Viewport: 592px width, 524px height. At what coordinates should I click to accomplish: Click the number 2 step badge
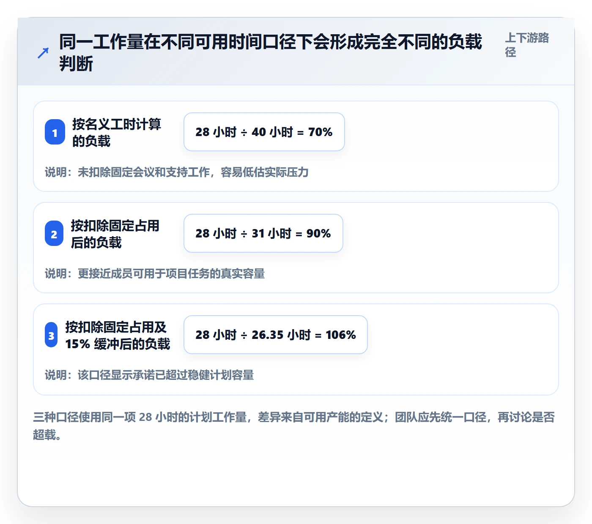click(x=54, y=234)
